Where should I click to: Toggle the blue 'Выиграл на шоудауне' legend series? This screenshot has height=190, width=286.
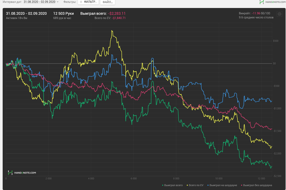(x=223, y=185)
